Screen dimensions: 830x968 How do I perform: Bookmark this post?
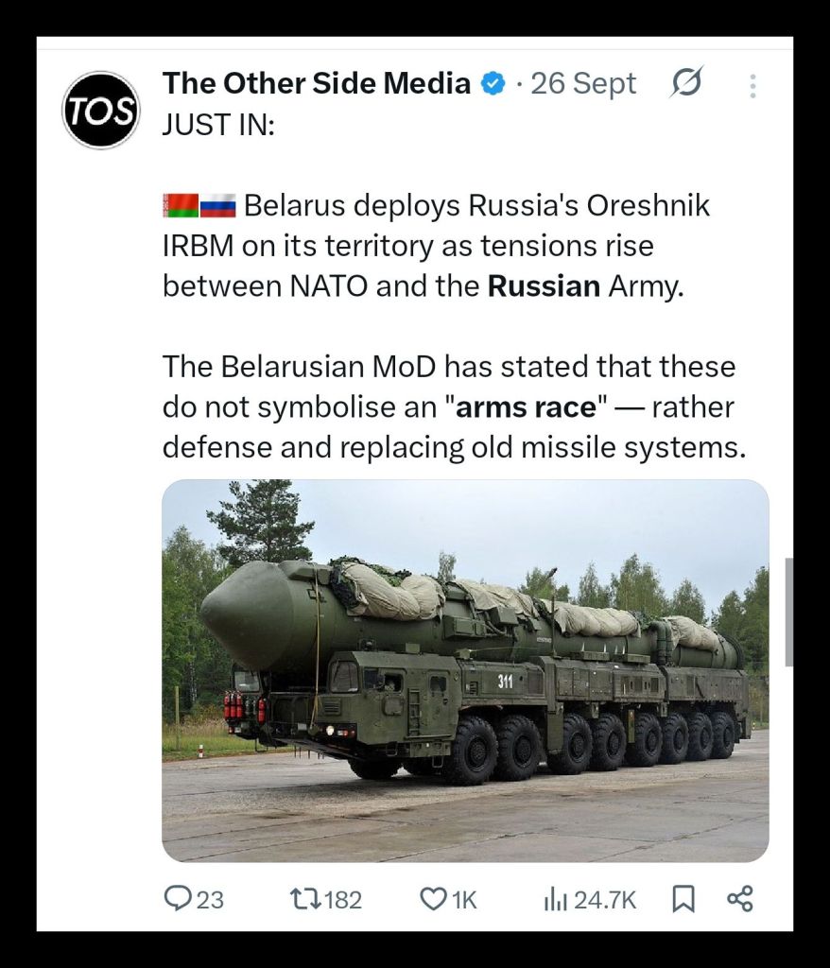[x=683, y=899]
